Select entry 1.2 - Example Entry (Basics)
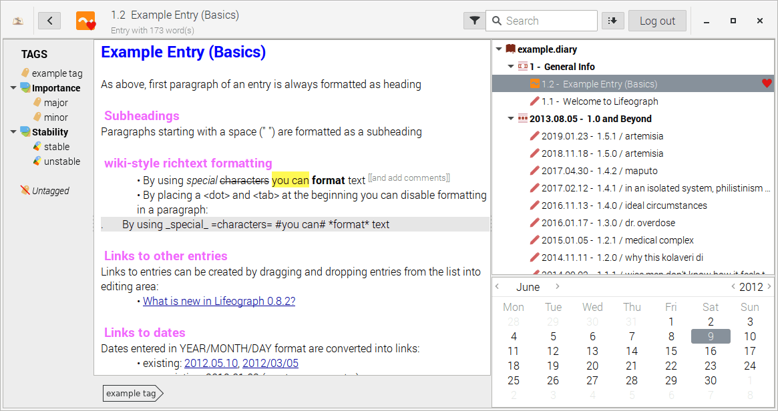Screen dimensions: 778x411 [x=632, y=84]
